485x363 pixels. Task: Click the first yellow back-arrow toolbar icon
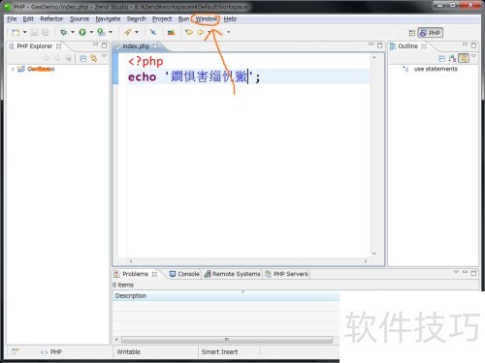pos(189,32)
